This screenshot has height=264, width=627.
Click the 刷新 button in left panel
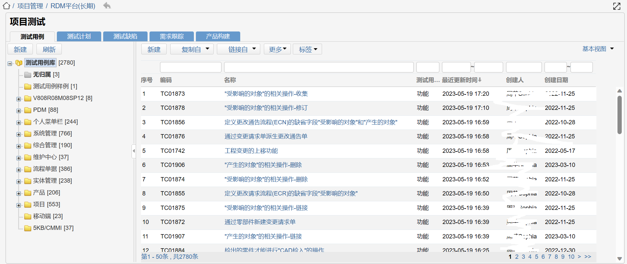tap(49, 50)
